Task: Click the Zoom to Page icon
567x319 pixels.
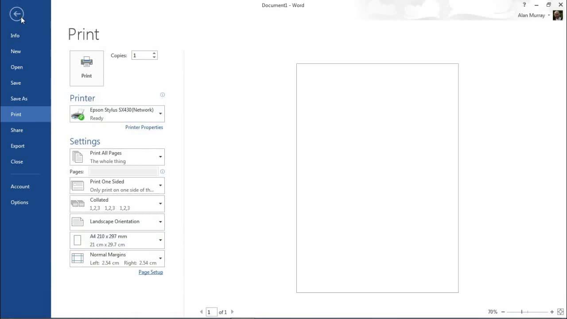Action: point(560,312)
